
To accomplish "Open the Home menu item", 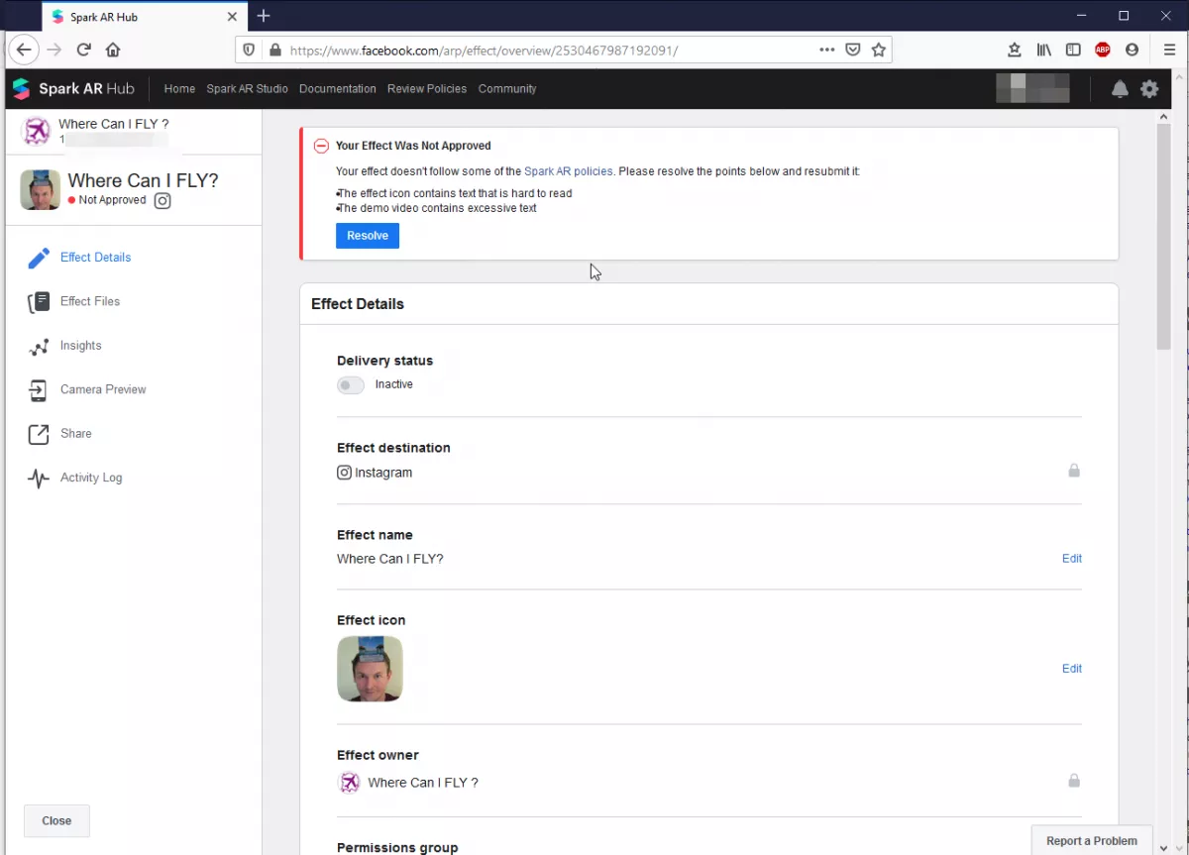I will coord(179,89).
